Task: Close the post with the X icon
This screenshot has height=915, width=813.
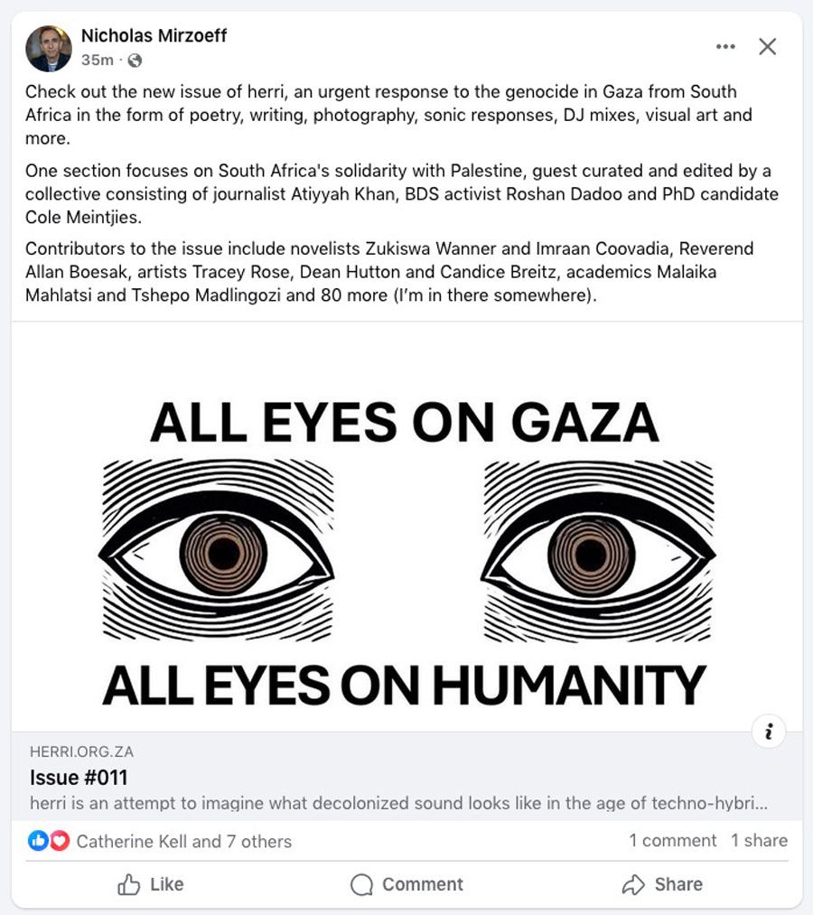Action: (x=767, y=47)
